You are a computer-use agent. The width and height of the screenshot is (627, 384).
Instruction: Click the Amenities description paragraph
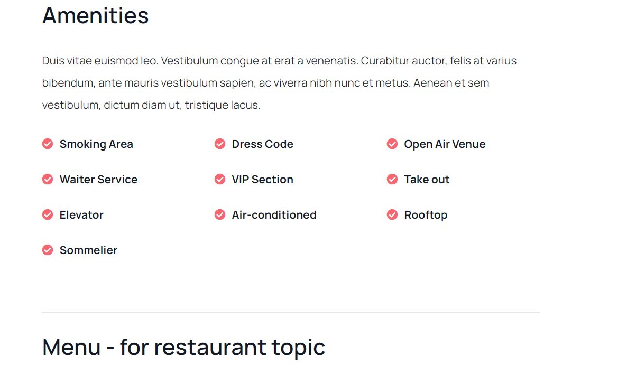pyautogui.click(x=279, y=83)
